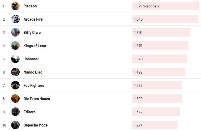
Task: Click the Johnossi artist avatar
Action: 15,59
